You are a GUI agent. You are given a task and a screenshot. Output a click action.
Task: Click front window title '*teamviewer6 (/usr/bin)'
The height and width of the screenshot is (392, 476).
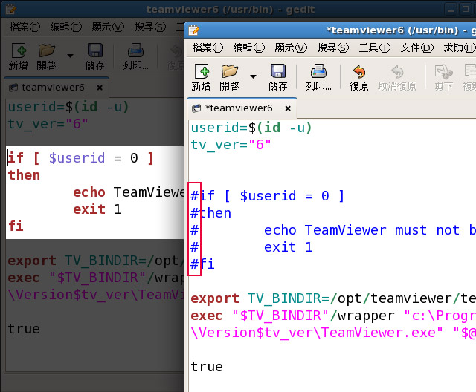pyautogui.click(x=393, y=30)
